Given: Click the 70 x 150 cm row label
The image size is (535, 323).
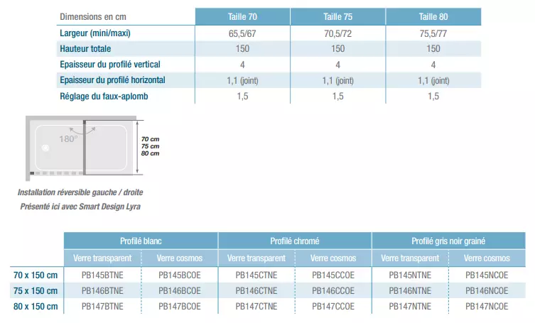Looking at the screenshot, I should click(35, 275).
